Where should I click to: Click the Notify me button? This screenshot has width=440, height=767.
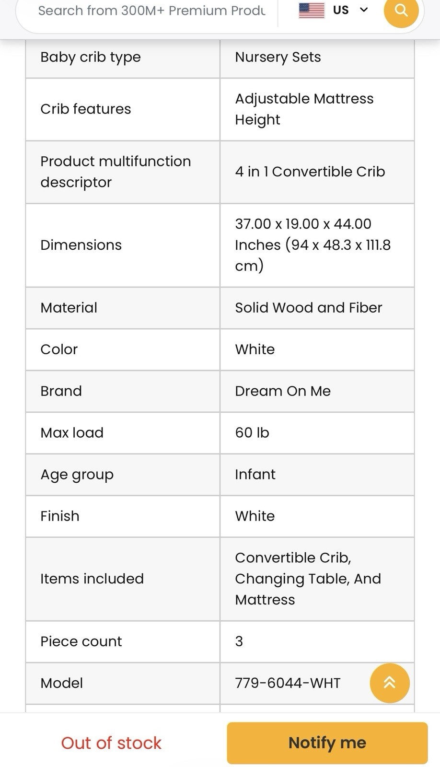[327, 743]
